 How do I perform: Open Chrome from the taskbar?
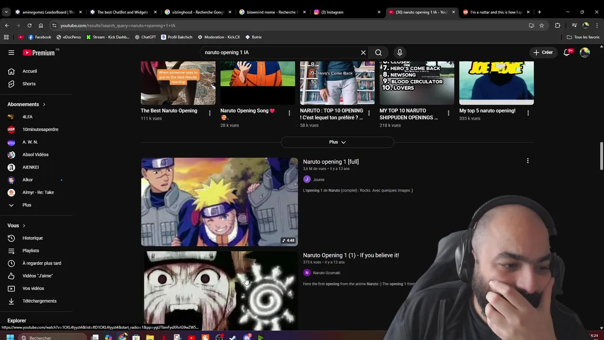[123, 337]
